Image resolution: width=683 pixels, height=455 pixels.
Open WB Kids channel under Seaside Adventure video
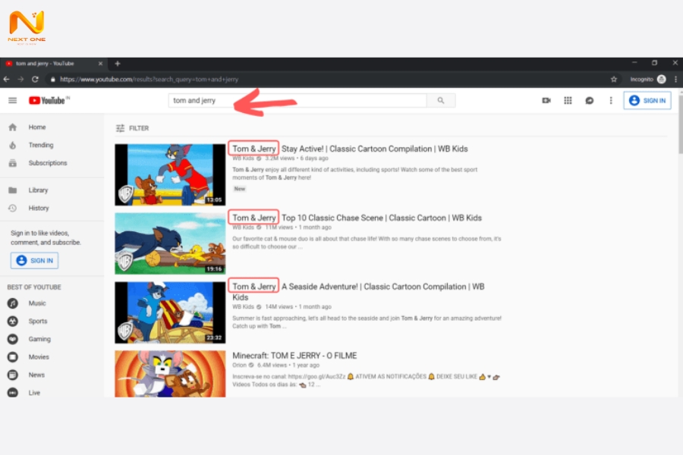[243, 307]
